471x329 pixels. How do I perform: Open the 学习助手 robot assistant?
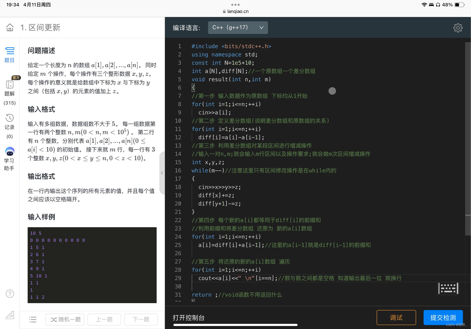point(10,159)
